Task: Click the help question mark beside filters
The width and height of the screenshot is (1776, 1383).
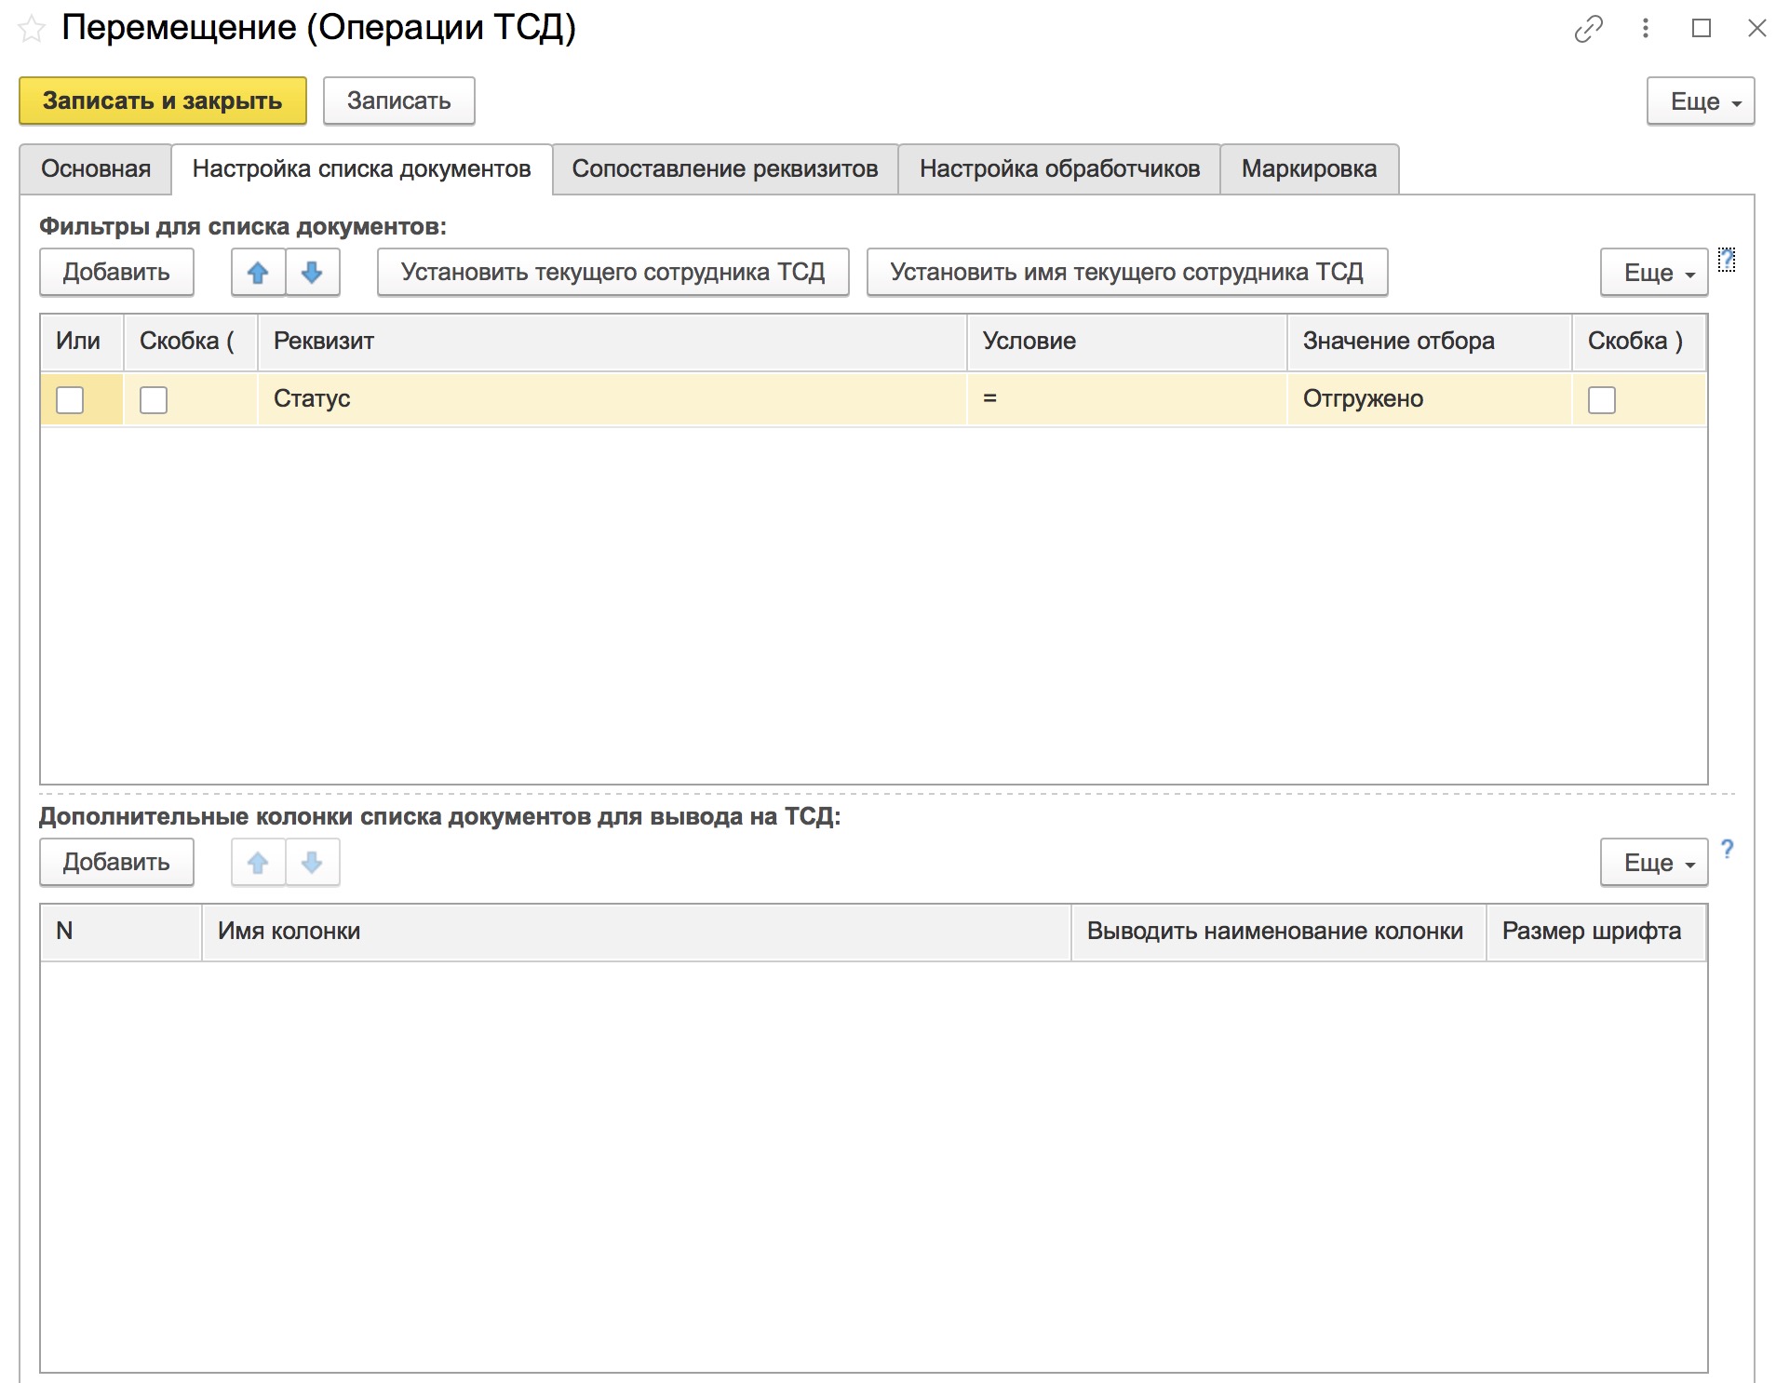Action: click(1727, 260)
